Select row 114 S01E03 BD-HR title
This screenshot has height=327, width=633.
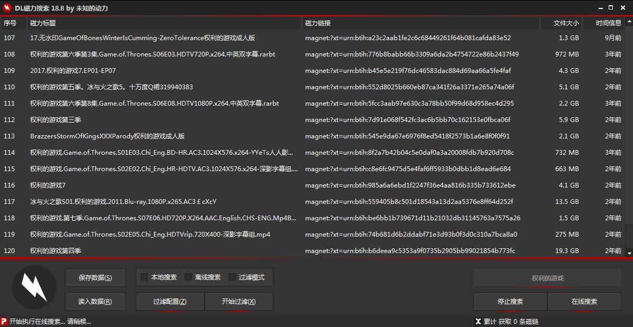pos(161,153)
